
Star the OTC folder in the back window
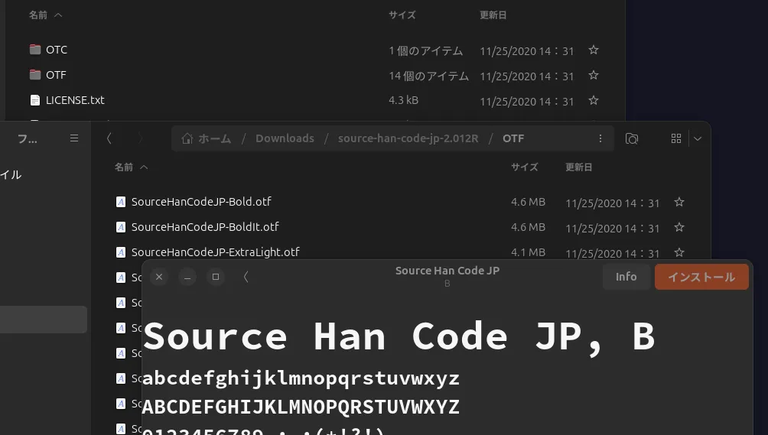pyautogui.click(x=593, y=50)
